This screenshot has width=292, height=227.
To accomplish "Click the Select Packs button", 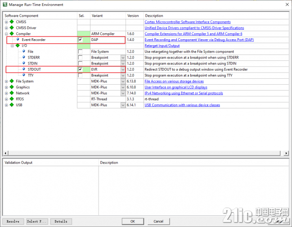I will coord(37,222).
